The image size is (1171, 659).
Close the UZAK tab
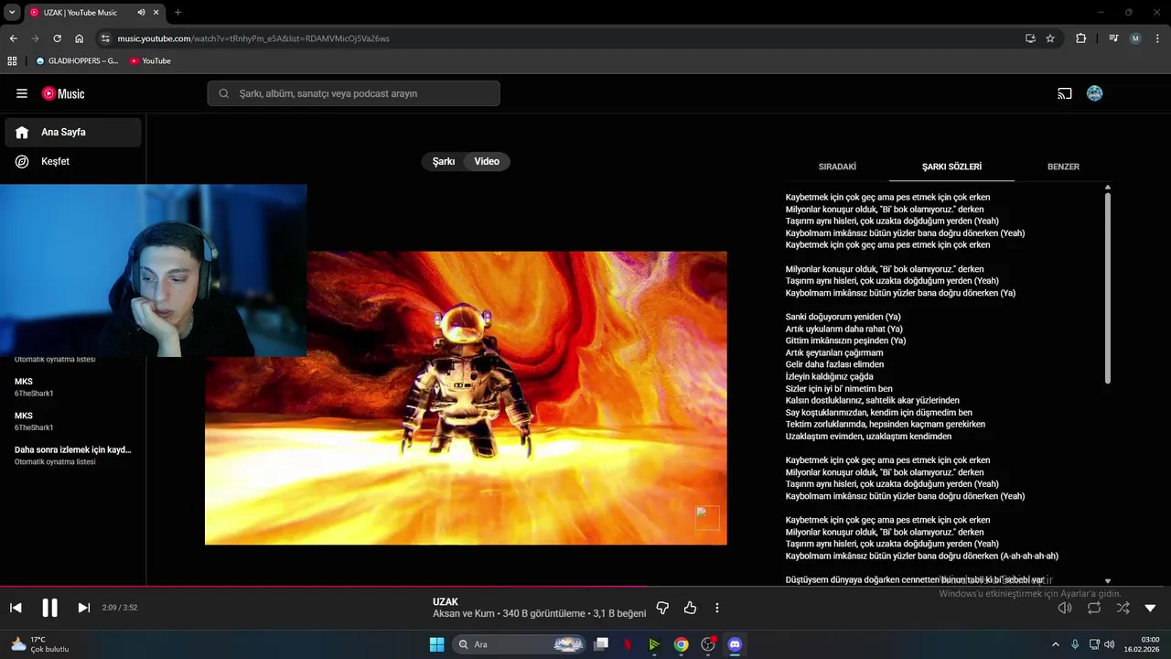point(156,13)
